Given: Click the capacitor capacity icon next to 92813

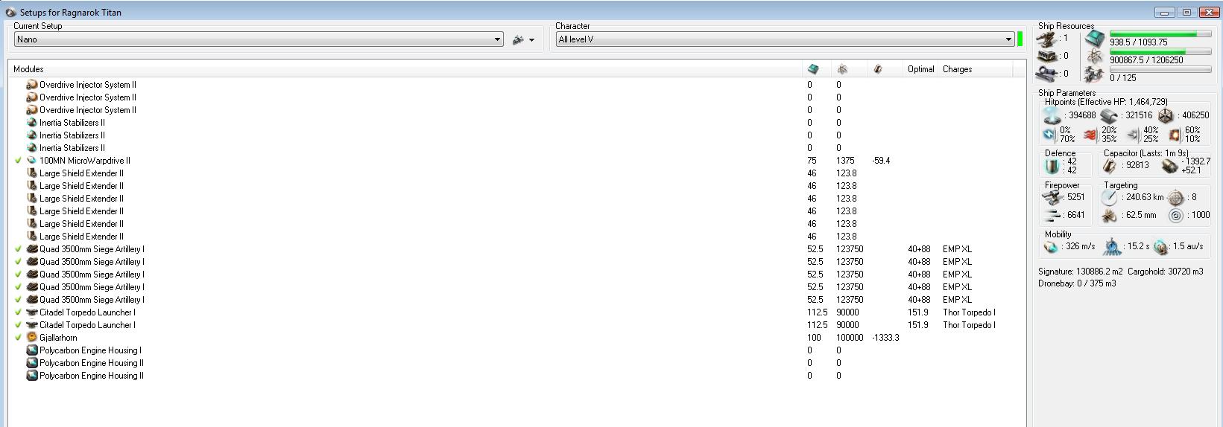Looking at the screenshot, I should 1109,166.
